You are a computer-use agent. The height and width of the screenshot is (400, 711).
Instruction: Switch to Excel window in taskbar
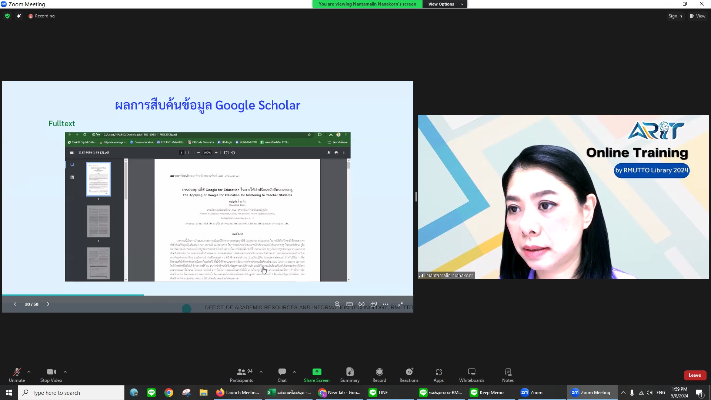(x=289, y=393)
